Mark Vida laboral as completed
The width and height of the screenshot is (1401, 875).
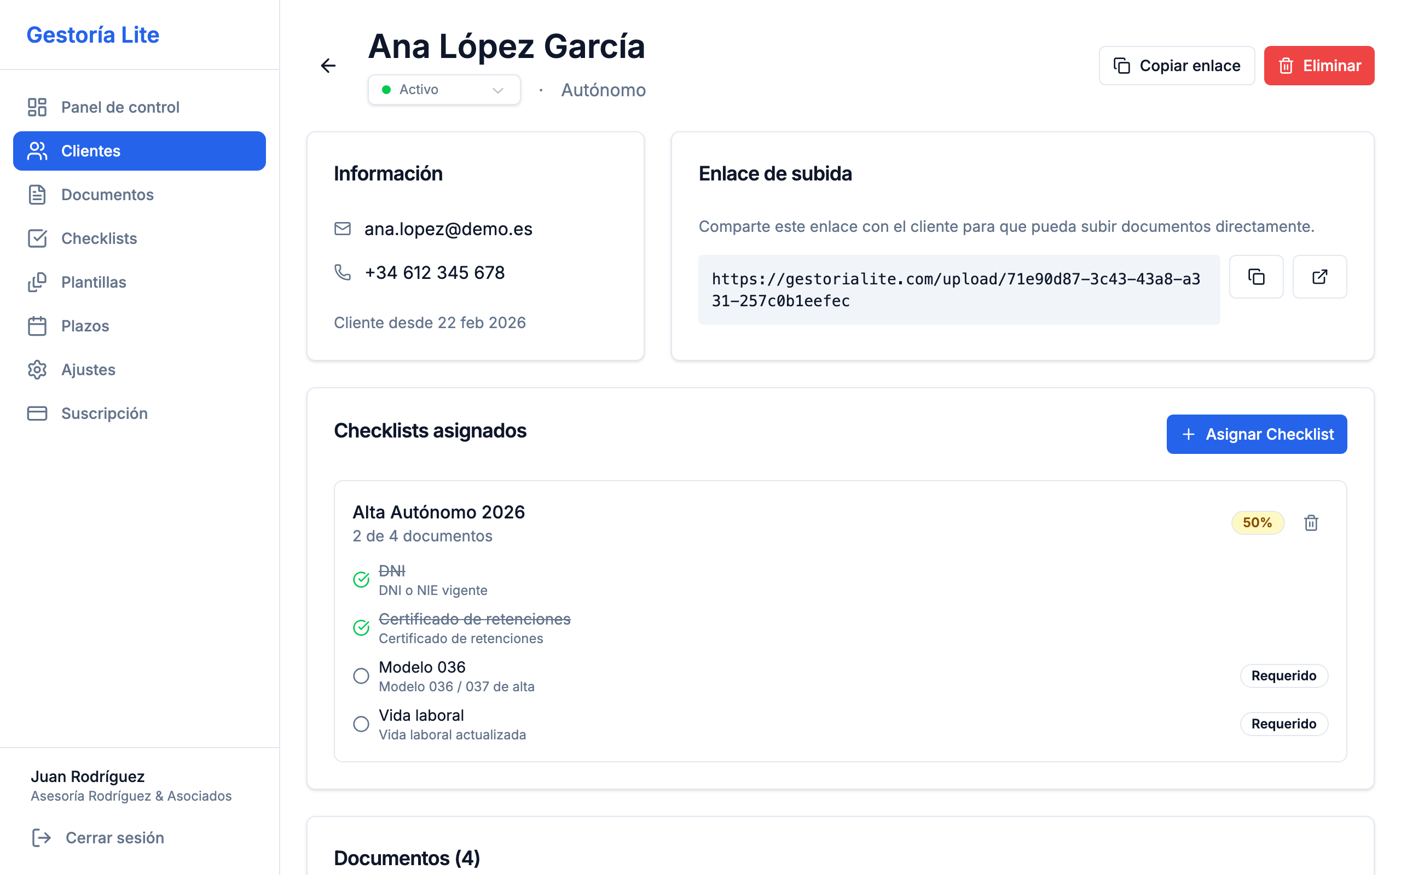pyautogui.click(x=361, y=724)
